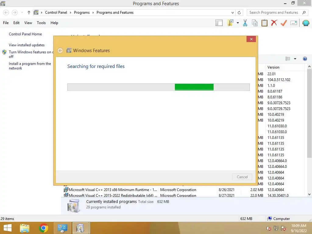312x234 pixels.
Task: Open the View menu
Action: (28, 23)
